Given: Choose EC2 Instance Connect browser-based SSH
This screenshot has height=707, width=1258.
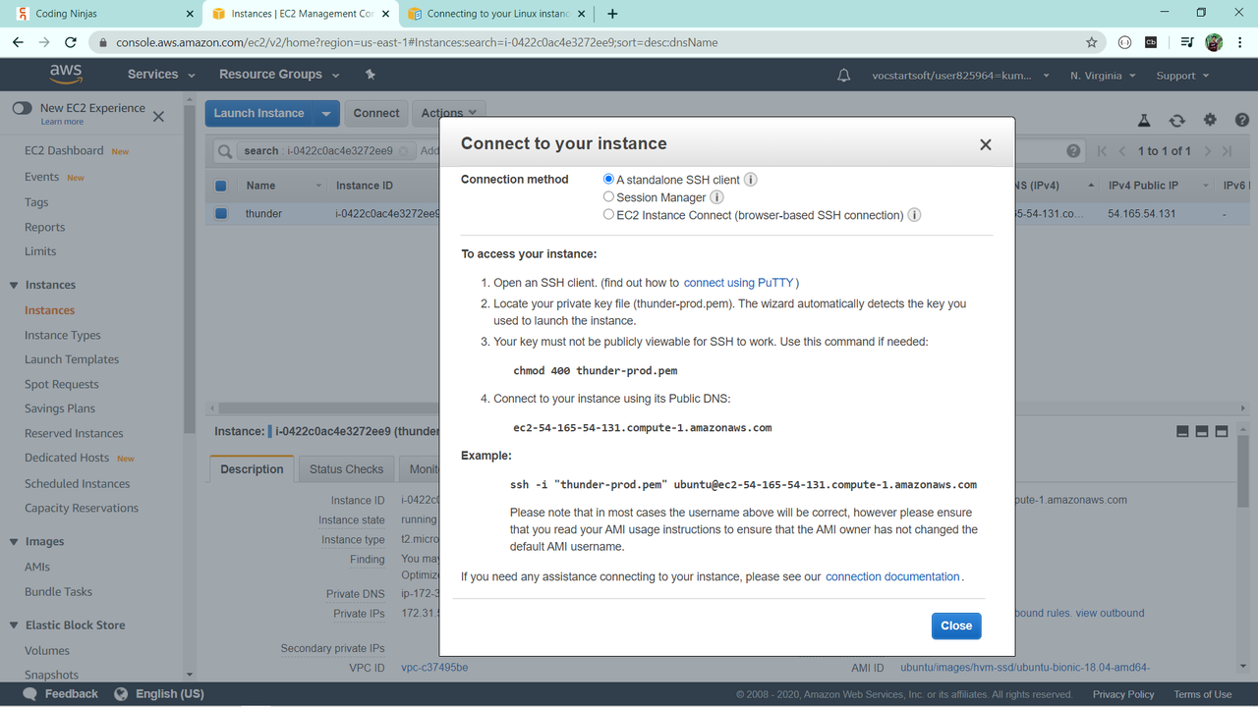Looking at the screenshot, I should click(x=608, y=214).
